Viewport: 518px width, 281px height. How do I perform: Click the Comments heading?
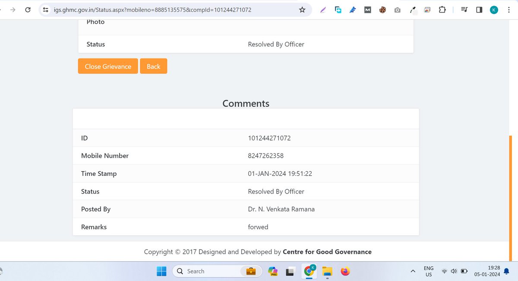point(246,103)
